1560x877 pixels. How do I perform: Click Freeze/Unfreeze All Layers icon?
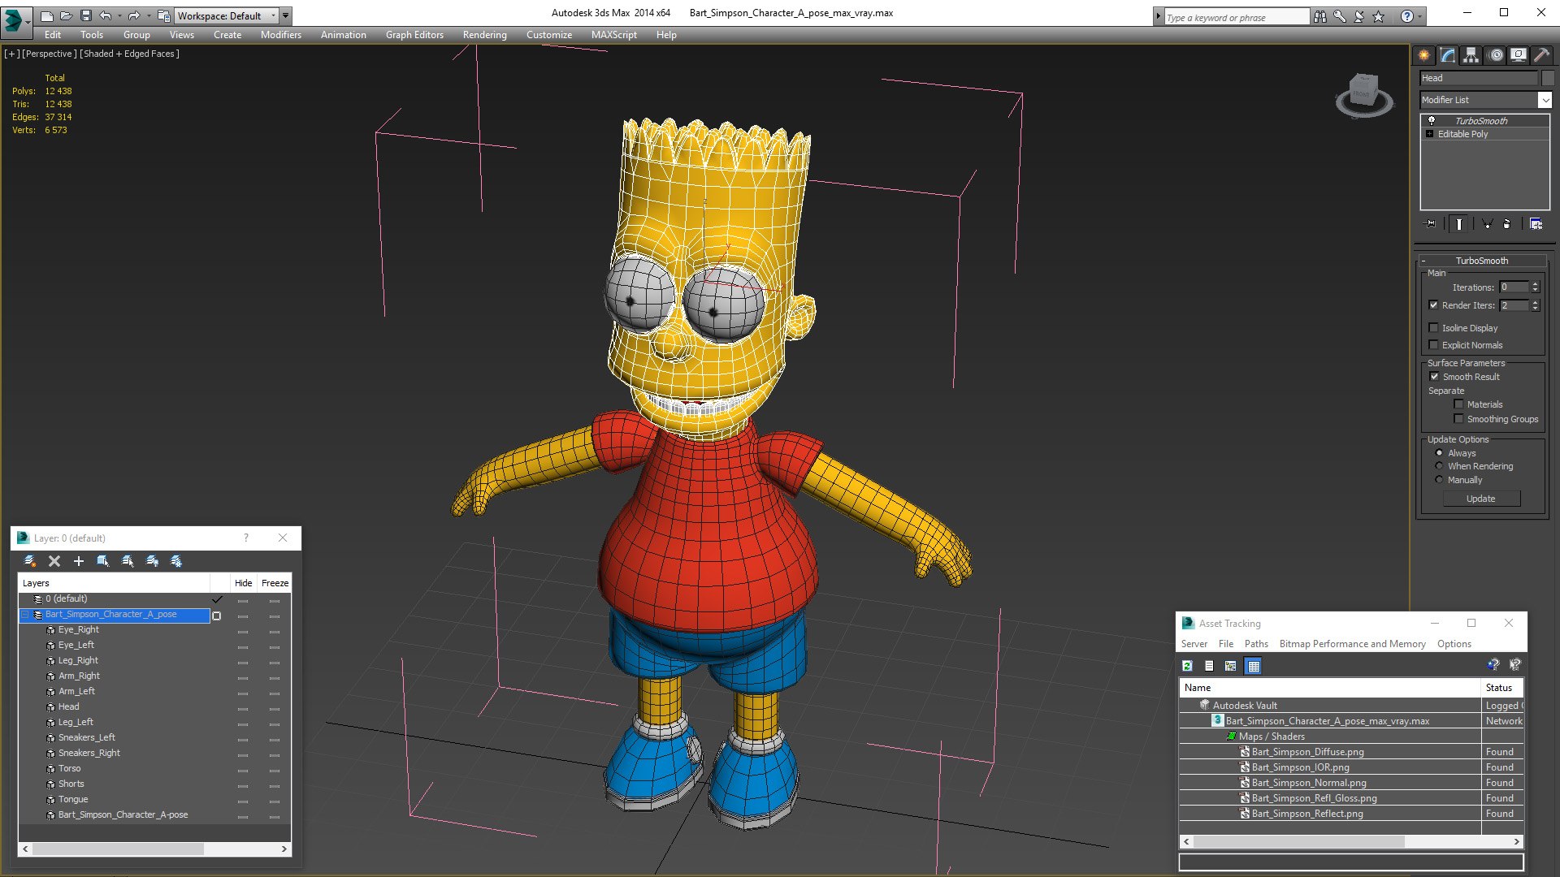176,561
